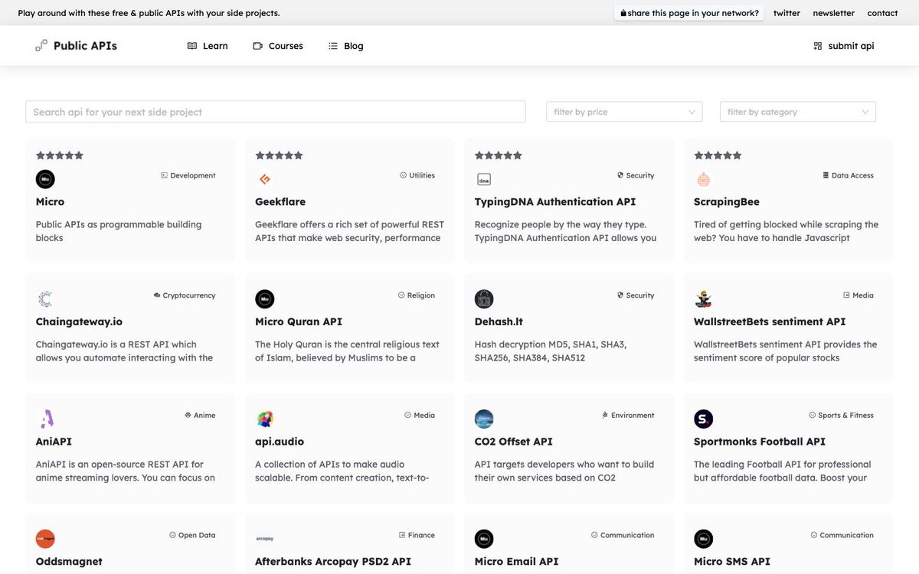Open the WallstreetBets sentiment API title
The width and height of the screenshot is (919, 574).
(x=770, y=322)
